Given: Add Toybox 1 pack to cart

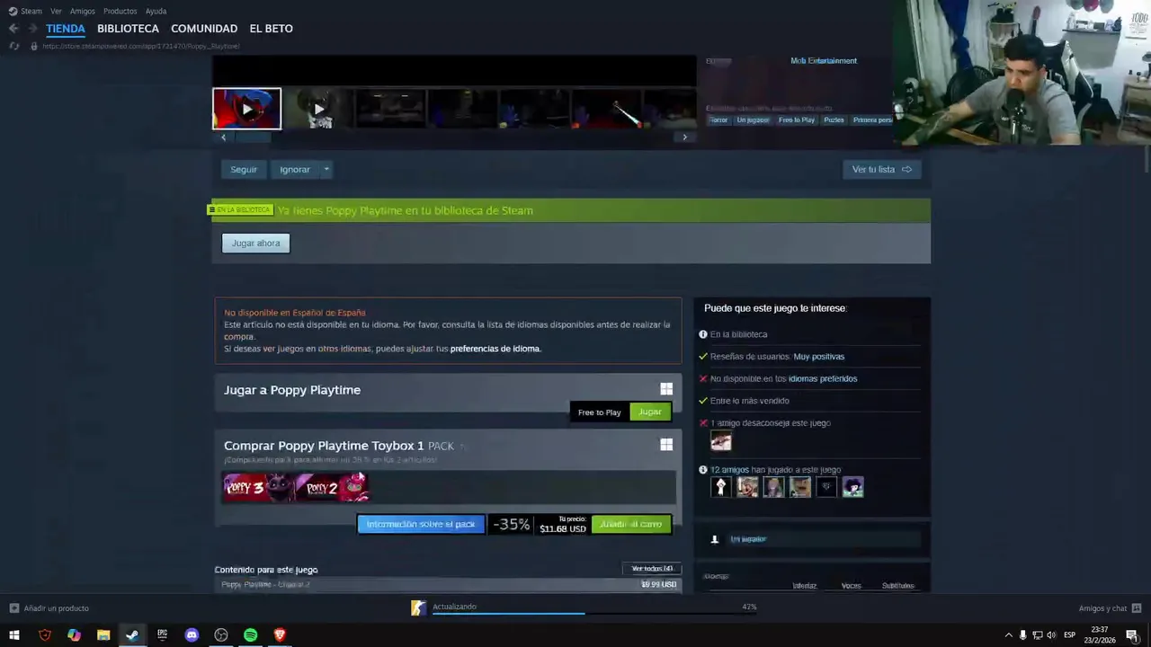Looking at the screenshot, I should click(631, 524).
